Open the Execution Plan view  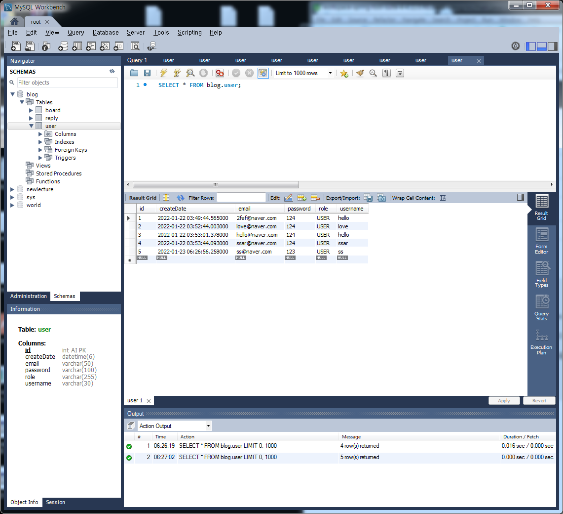pos(541,342)
